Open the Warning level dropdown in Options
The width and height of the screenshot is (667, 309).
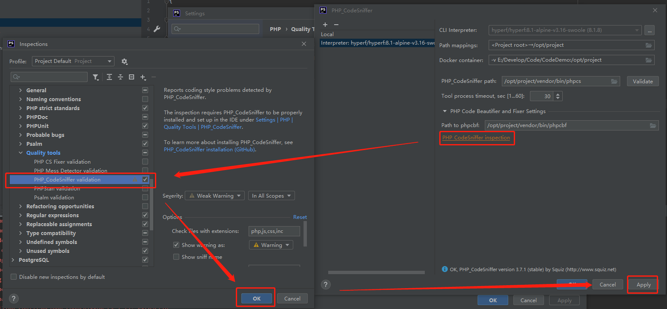[271, 245]
